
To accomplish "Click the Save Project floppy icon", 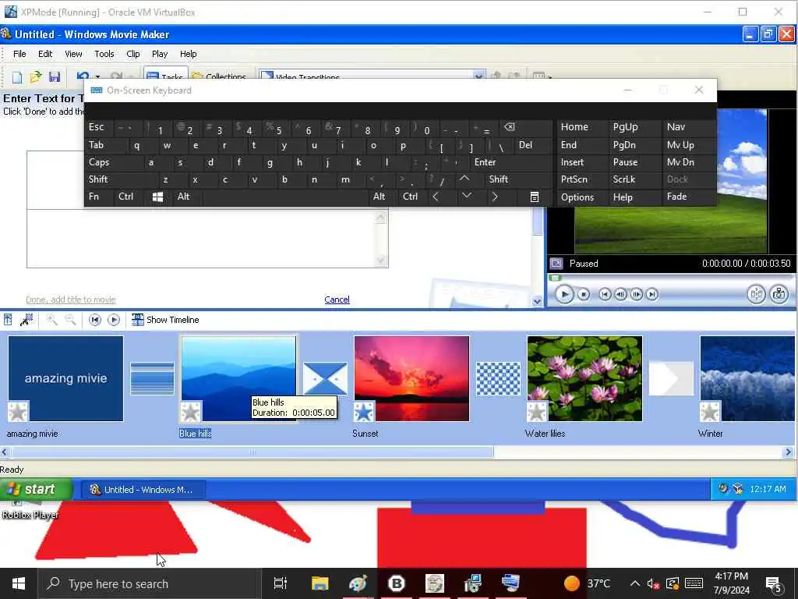I will [54, 77].
